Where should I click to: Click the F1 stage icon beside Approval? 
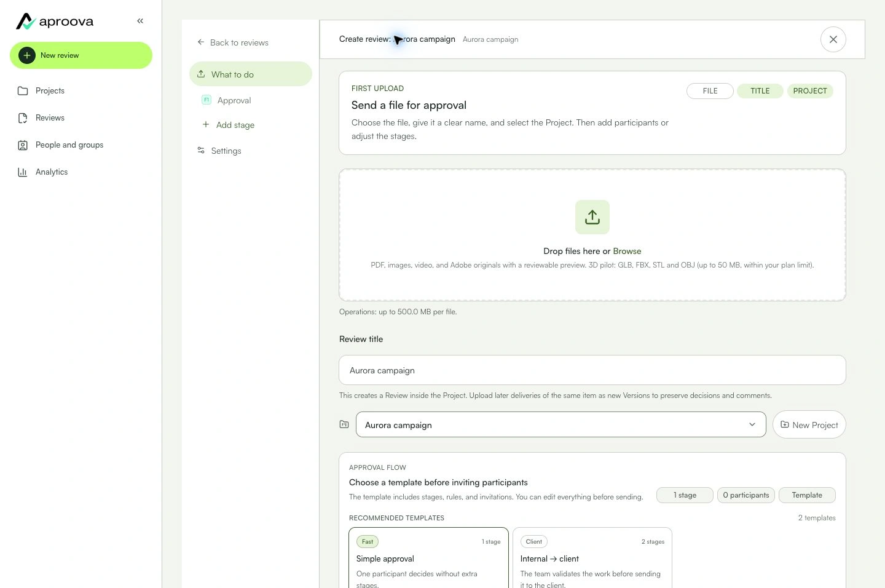click(x=206, y=100)
